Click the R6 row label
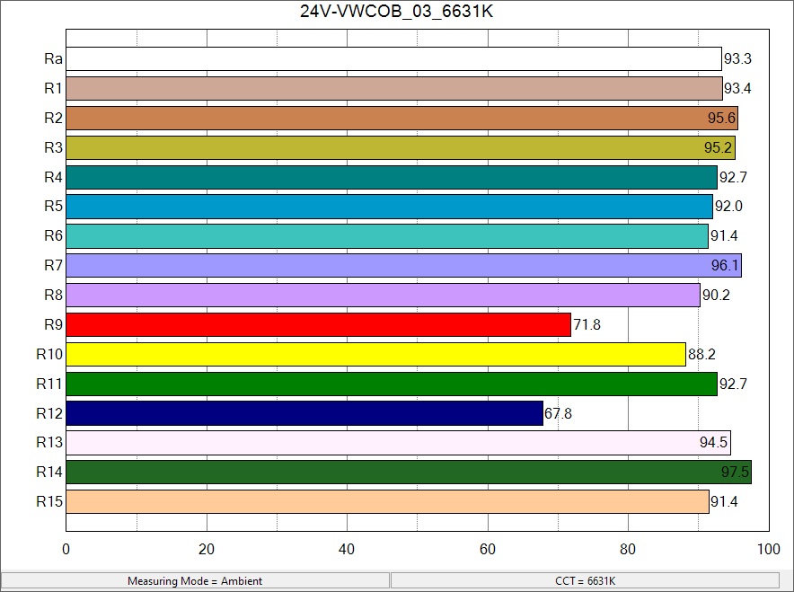This screenshot has height=592, width=794. pyautogui.click(x=52, y=236)
